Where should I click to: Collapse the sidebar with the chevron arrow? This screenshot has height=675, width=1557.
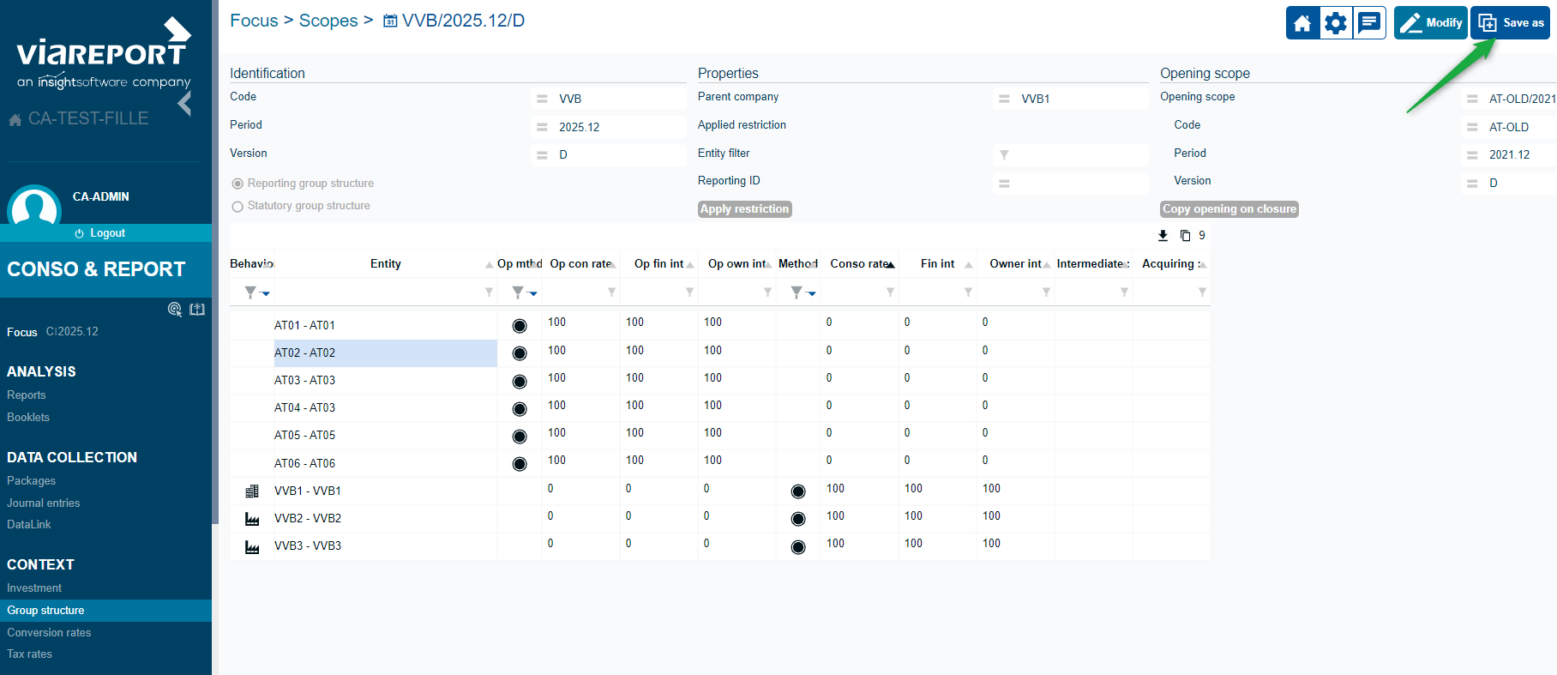point(184,104)
